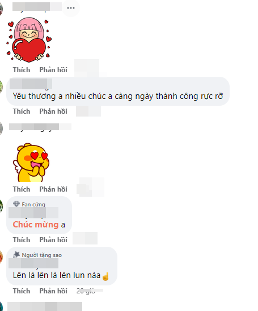The width and height of the screenshot is (258, 311).
Task: Like the 'Chúc mừng a' comment
Action: click(x=22, y=240)
